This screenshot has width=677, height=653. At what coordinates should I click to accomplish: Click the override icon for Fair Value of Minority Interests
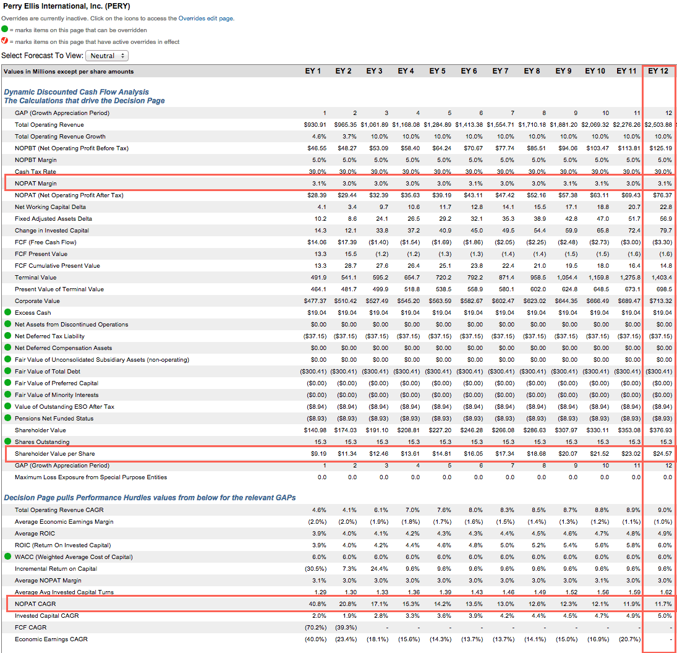coord(7,395)
